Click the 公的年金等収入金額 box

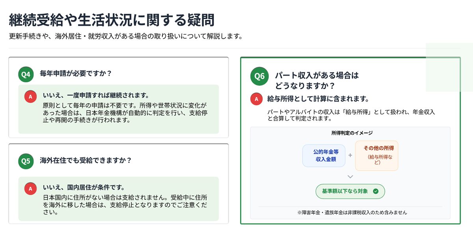[x=324, y=156]
